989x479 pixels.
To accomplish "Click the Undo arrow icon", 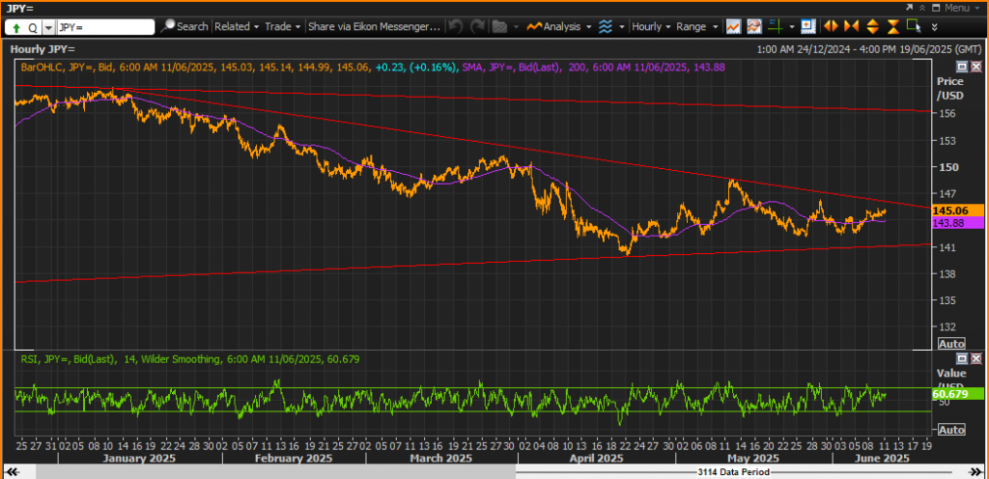I will coord(456,26).
